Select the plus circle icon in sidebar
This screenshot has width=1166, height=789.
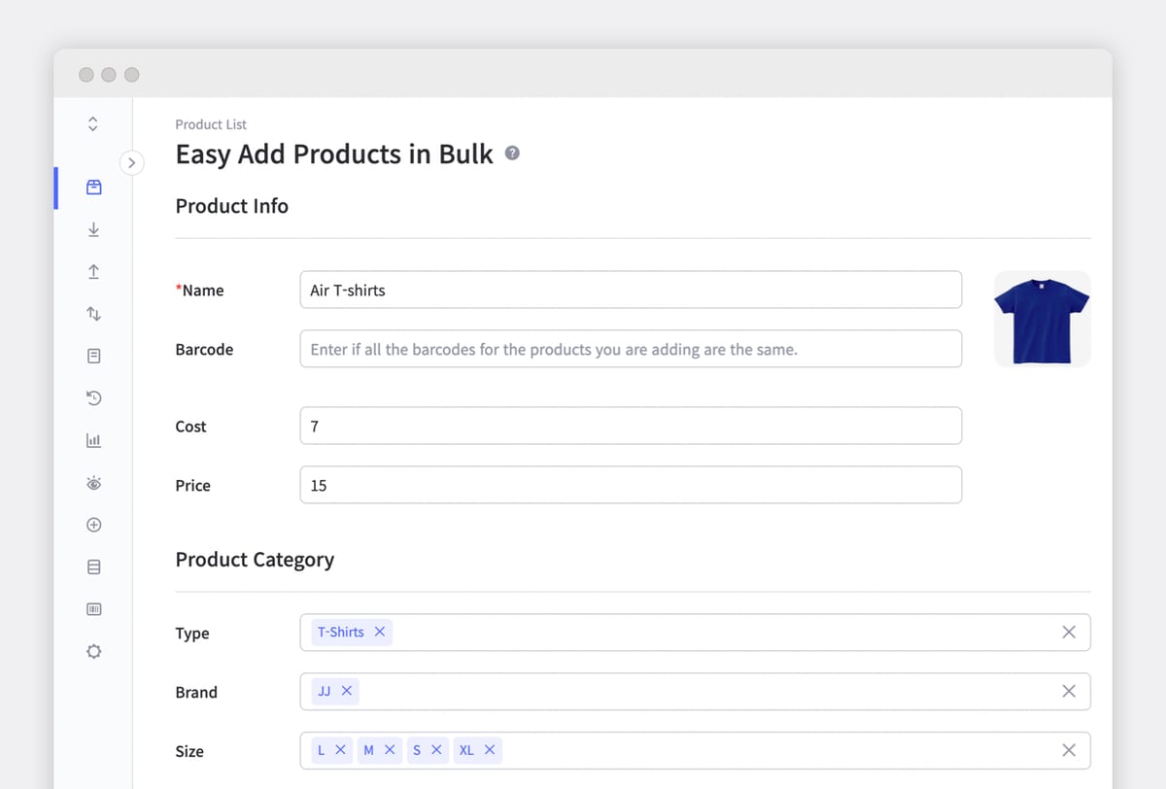click(x=93, y=524)
